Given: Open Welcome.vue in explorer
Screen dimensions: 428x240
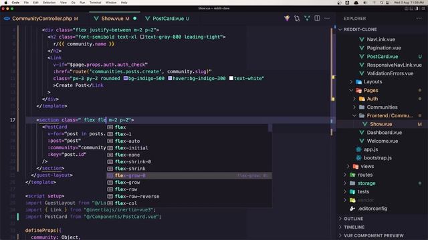Looking at the screenshot, I should (x=382, y=141).
